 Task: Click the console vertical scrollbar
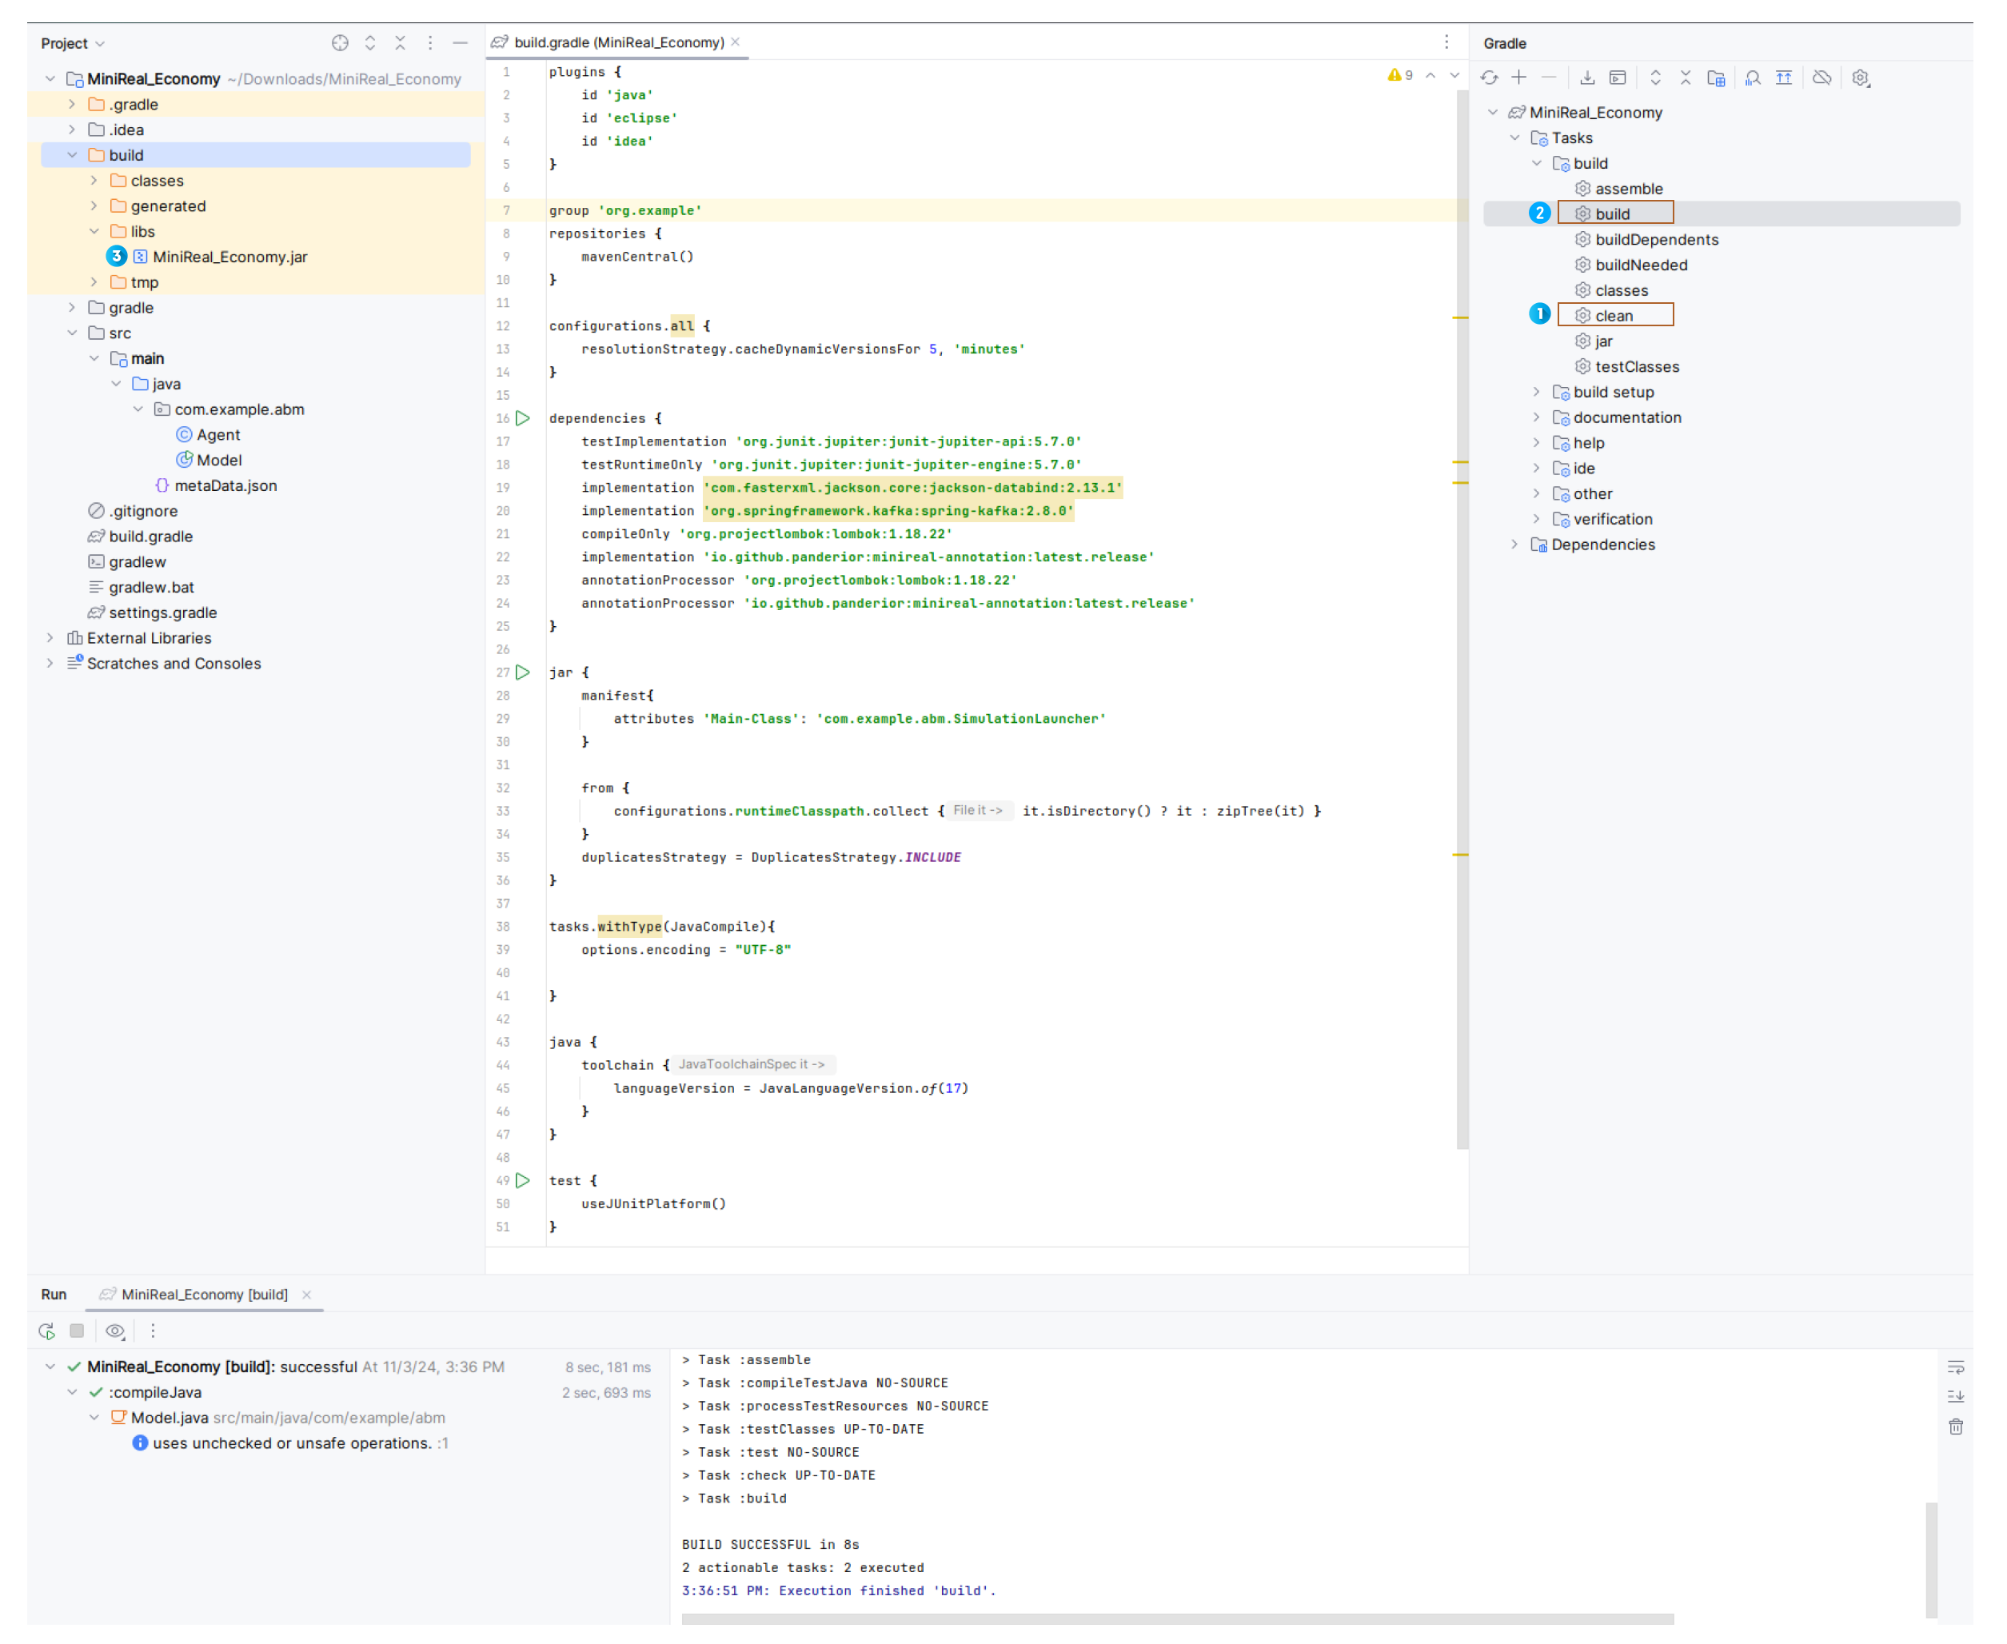pyautogui.click(x=1931, y=1560)
